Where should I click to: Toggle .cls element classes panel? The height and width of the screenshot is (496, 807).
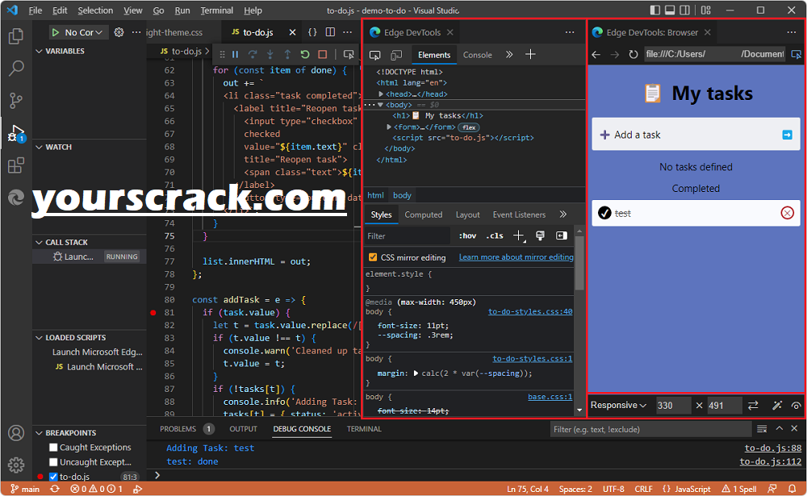pyautogui.click(x=495, y=235)
